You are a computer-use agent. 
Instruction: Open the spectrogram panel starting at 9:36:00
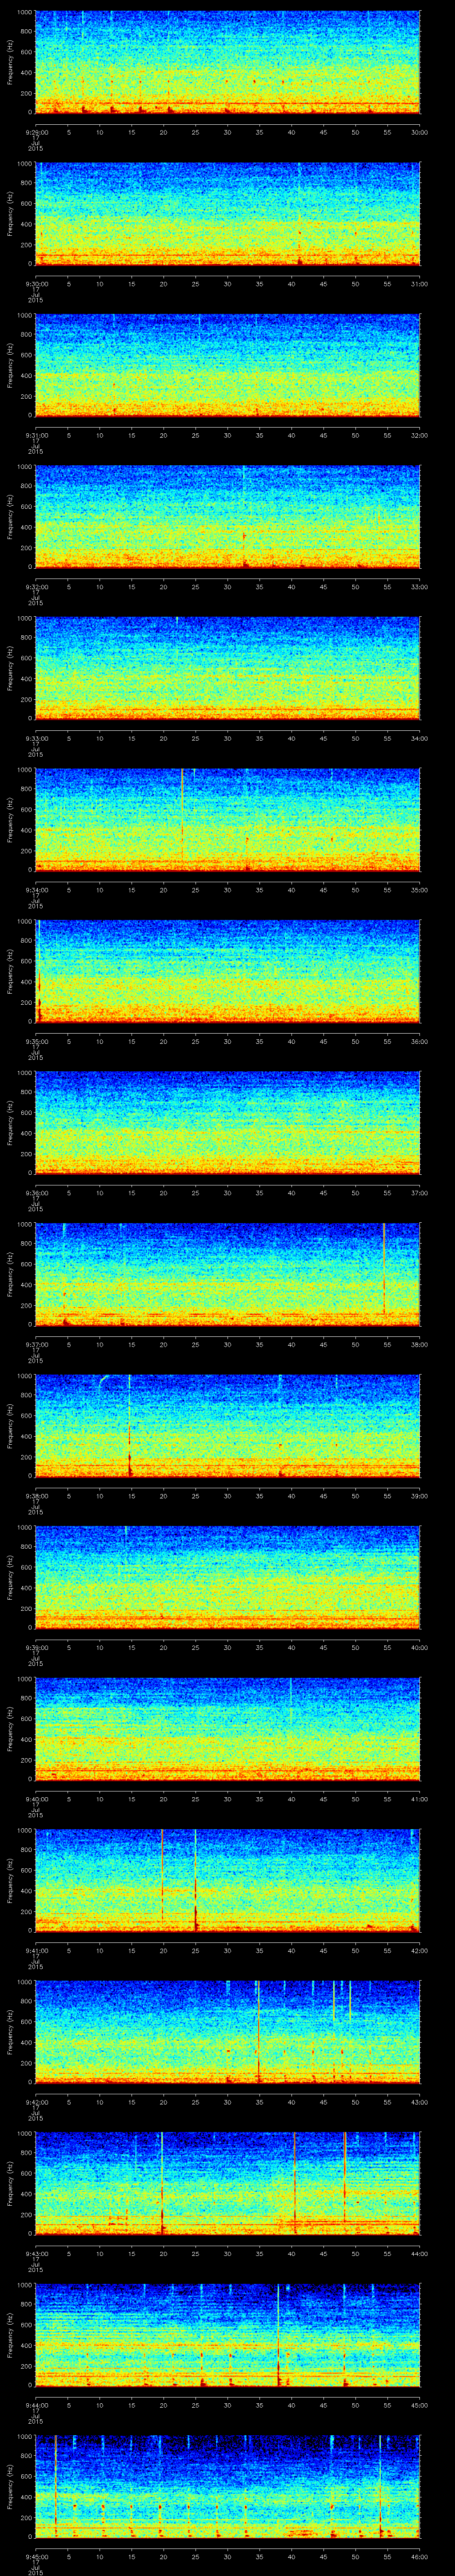pyautogui.click(x=227, y=1122)
